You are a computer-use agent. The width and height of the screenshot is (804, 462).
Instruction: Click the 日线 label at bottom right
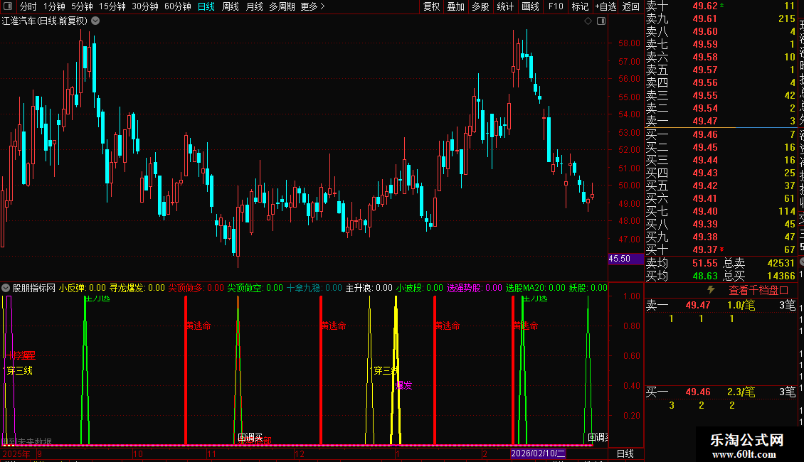[625, 453]
